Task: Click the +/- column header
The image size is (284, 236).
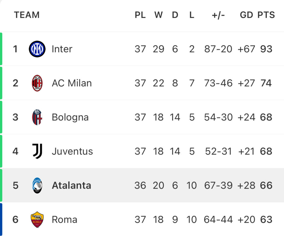Action: coord(218,15)
